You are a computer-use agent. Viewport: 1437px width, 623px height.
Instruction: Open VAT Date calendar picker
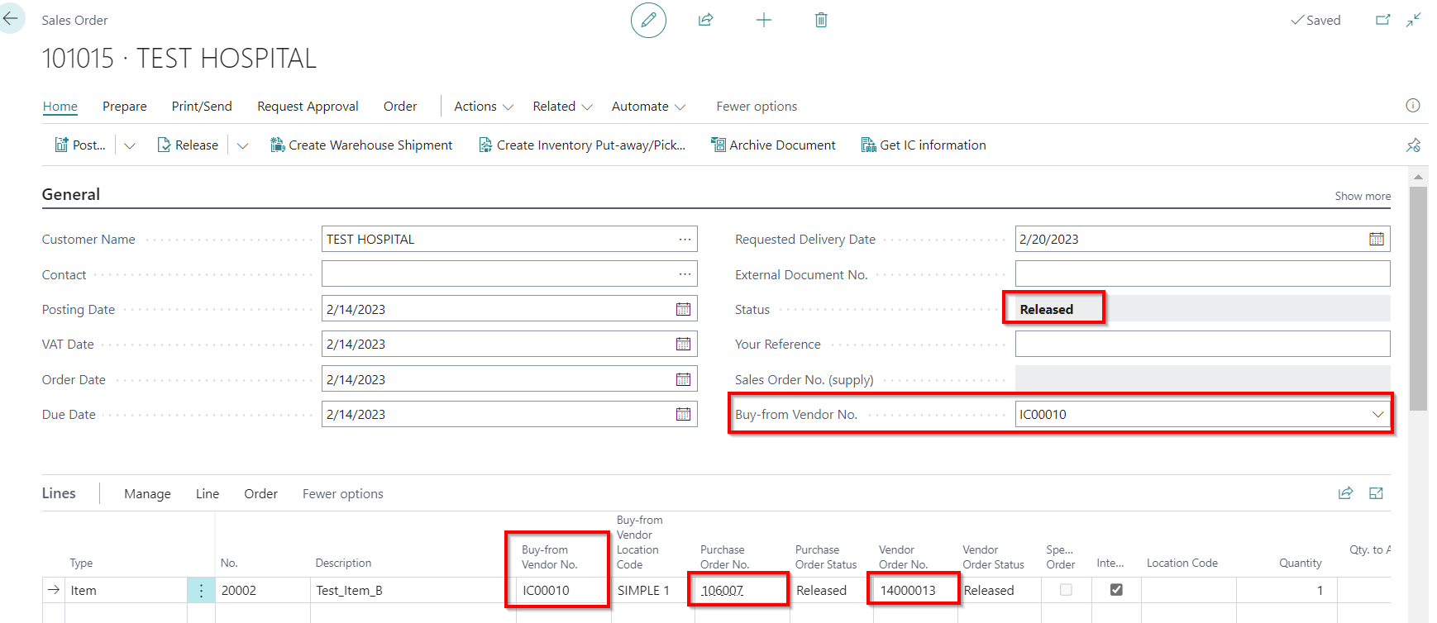coord(683,344)
